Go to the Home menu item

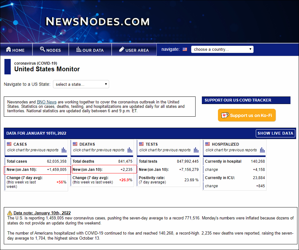click(15, 50)
